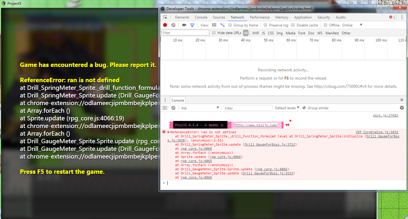Uncheck Group similar in console
This screenshot has height=219, width=408.
304,108
